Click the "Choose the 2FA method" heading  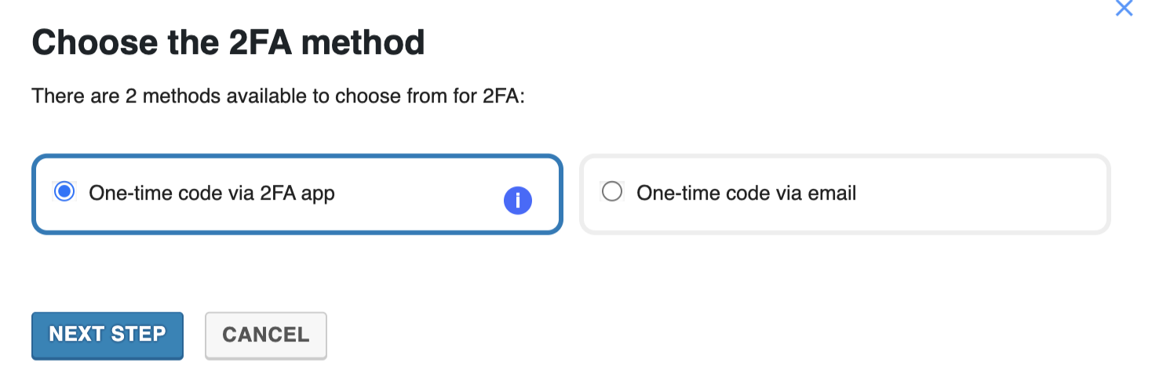(228, 42)
